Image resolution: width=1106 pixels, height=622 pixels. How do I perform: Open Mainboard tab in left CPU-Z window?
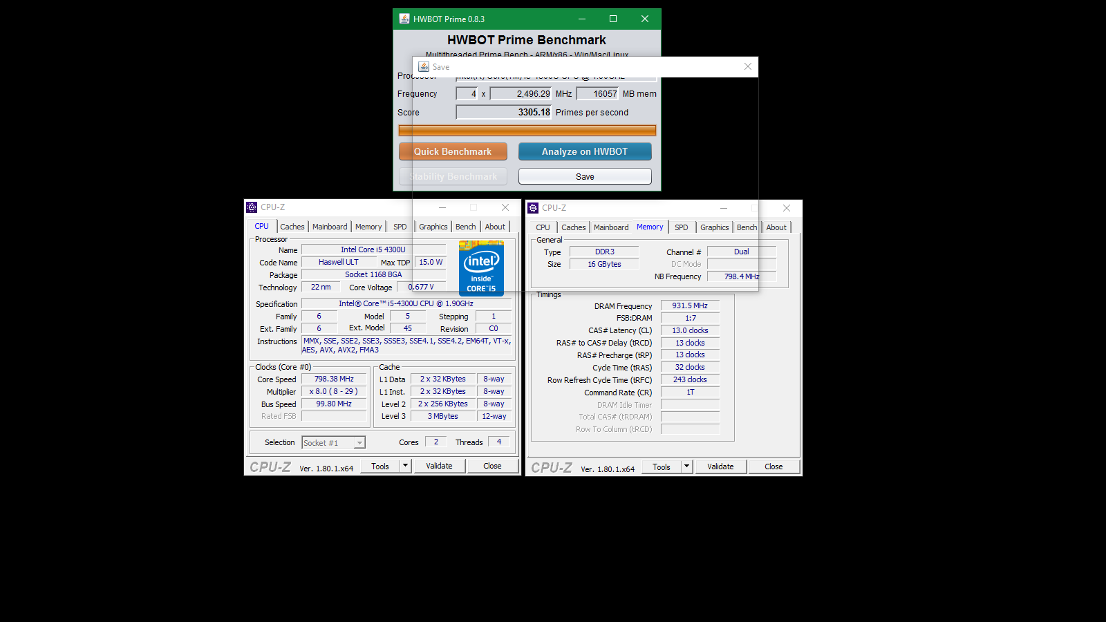[x=330, y=227]
